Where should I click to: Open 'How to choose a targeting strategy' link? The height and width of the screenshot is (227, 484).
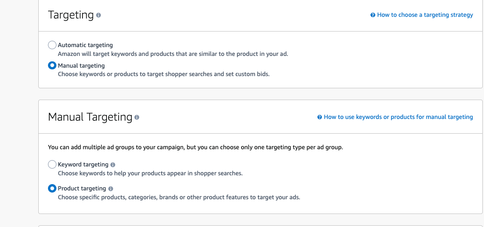pyautogui.click(x=425, y=15)
